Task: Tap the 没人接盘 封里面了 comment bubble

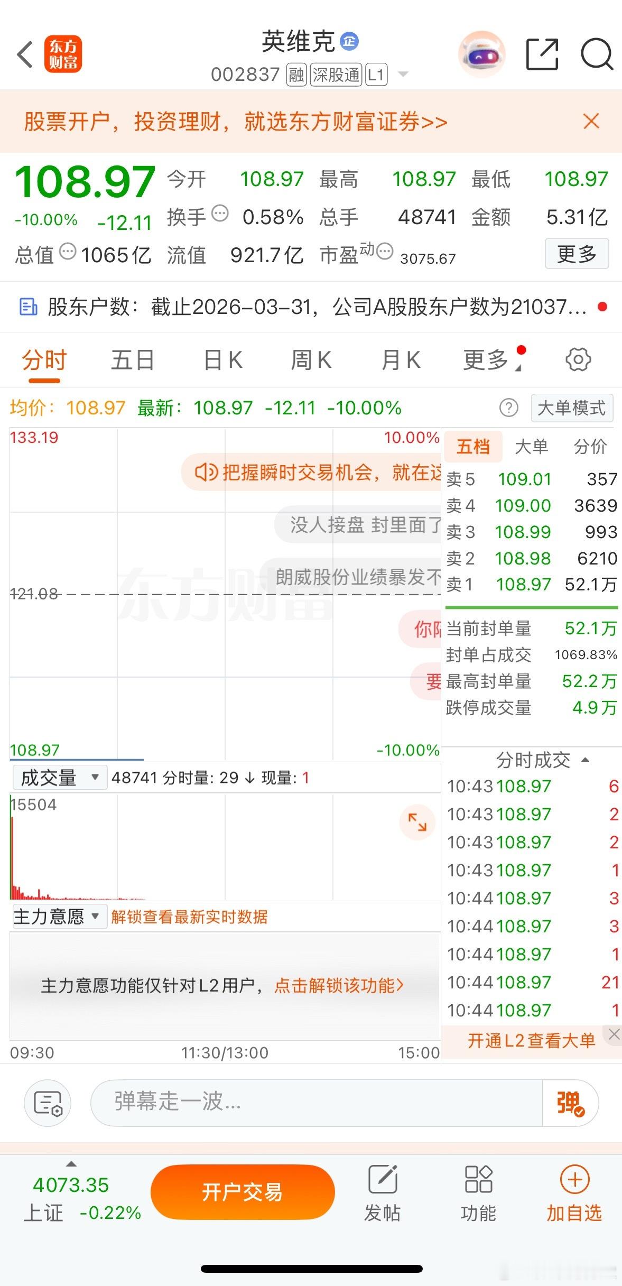Action: pyautogui.click(x=358, y=525)
